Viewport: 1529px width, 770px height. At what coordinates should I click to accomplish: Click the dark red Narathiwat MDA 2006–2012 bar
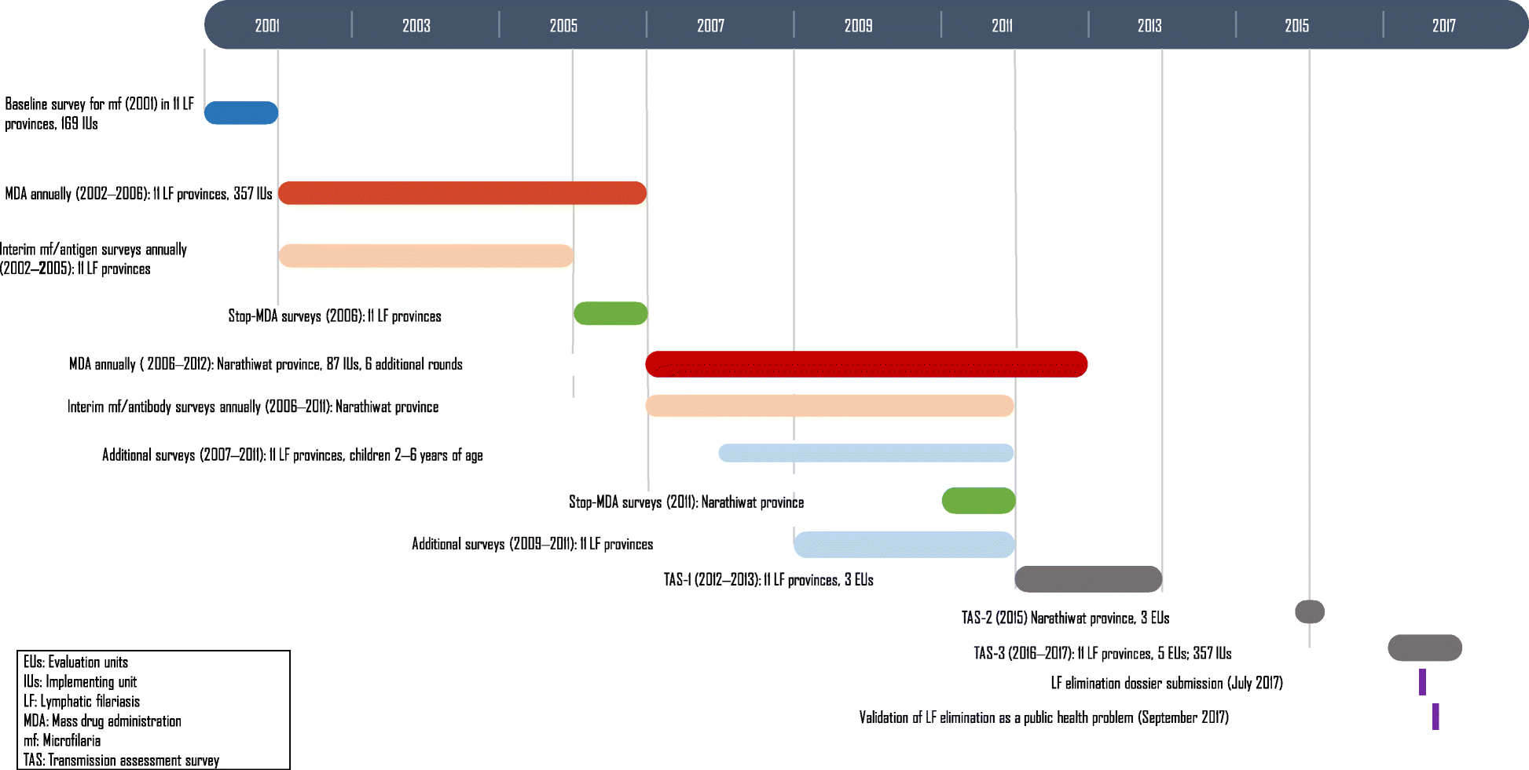867,364
